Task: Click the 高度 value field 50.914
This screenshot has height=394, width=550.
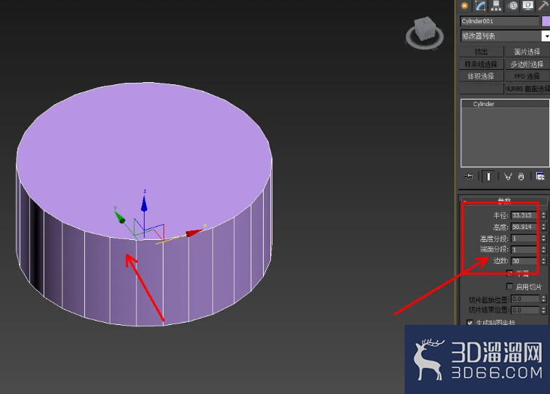Action: (x=524, y=227)
